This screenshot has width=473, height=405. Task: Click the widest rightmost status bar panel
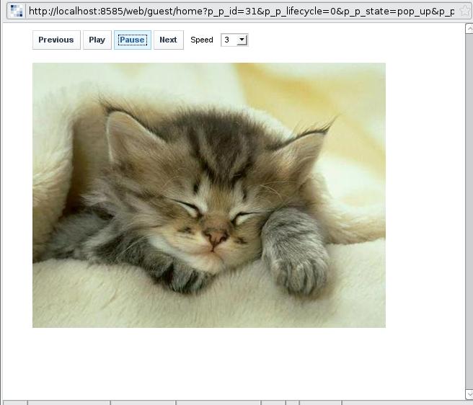404,402
